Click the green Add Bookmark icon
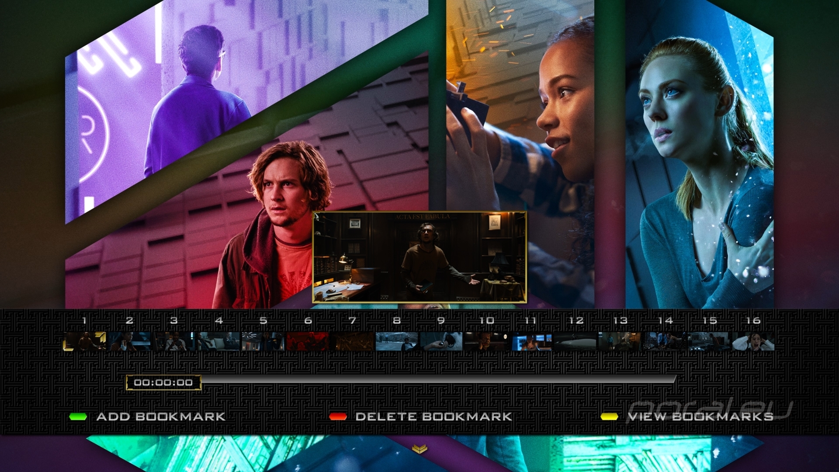 (x=78, y=416)
